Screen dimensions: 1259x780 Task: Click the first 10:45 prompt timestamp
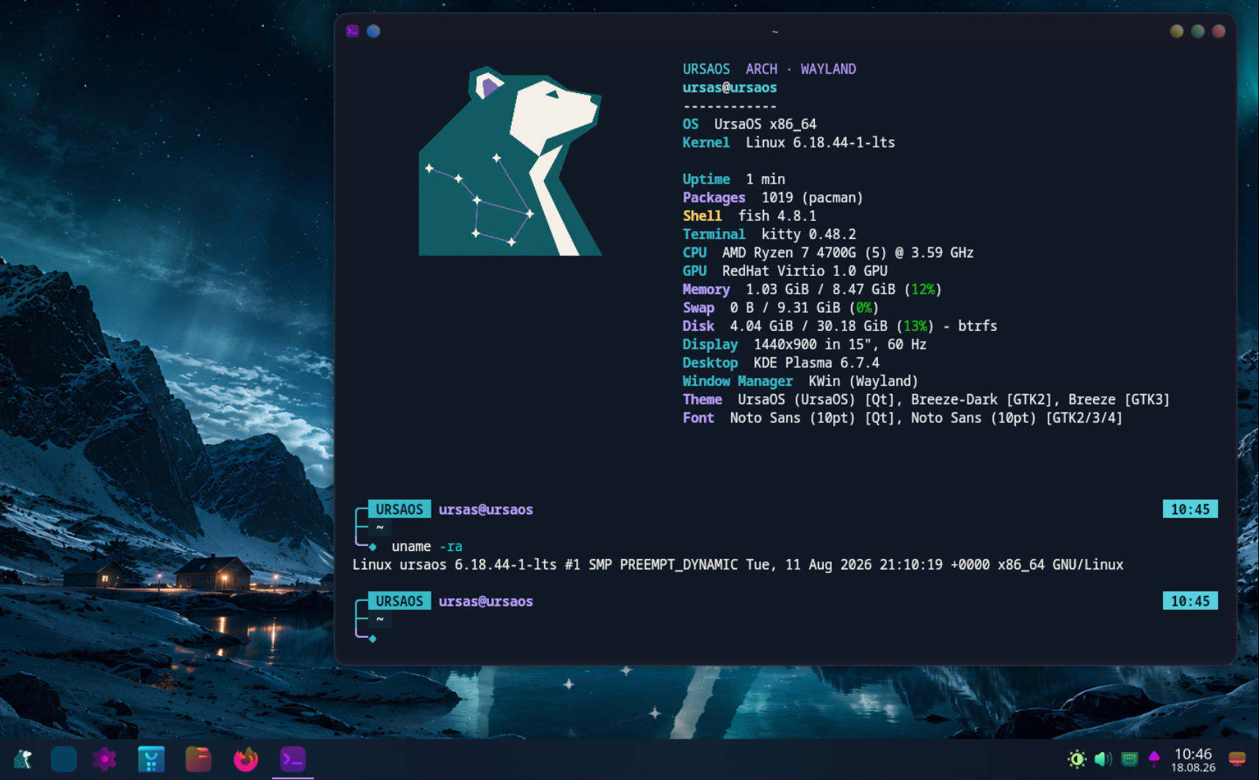pos(1190,509)
